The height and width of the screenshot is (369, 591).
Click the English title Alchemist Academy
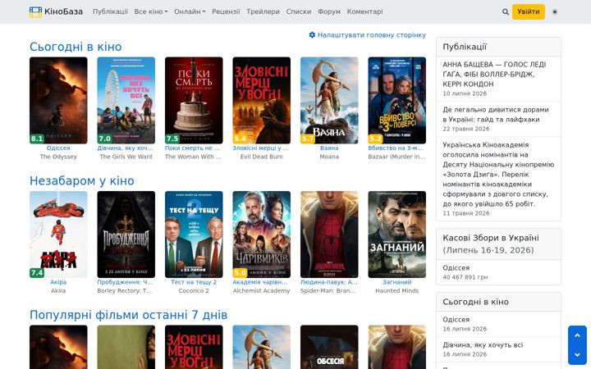click(x=262, y=290)
